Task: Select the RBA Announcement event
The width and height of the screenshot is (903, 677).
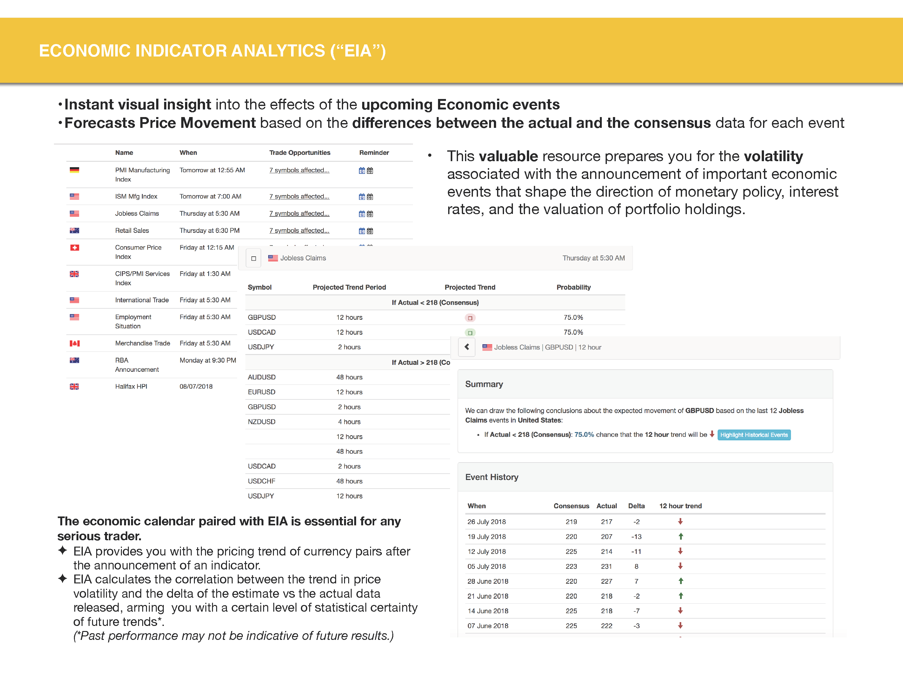Action: [x=137, y=365]
